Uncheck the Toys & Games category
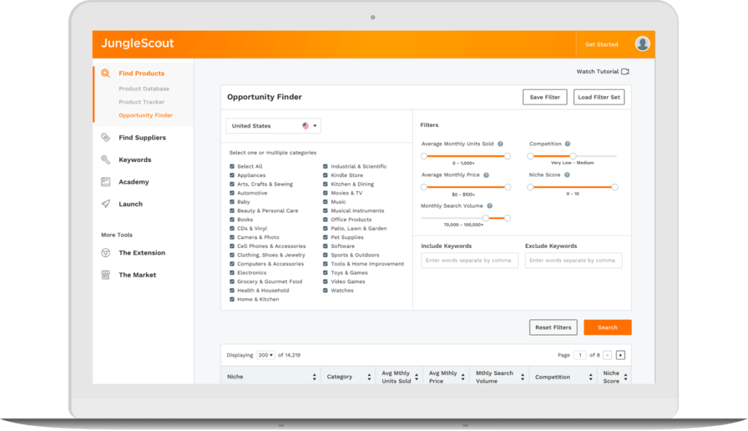The image size is (748, 431). click(x=325, y=273)
